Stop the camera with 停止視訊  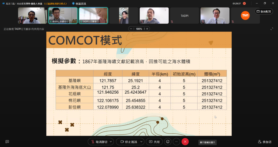pos(128,142)
